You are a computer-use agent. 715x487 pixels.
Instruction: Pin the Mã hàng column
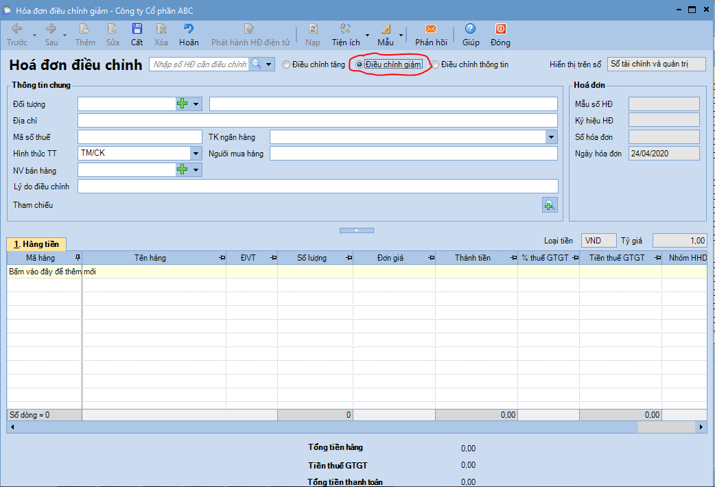click(78, 258)
